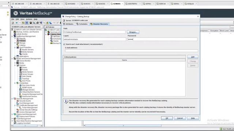The image size is (234, 131).
Task: Click the Browse button
Action: pyautogui.click(x=133, y=32)
